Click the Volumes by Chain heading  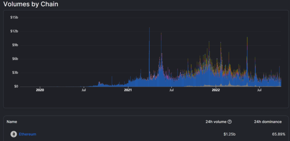click(x=31, y=4)
